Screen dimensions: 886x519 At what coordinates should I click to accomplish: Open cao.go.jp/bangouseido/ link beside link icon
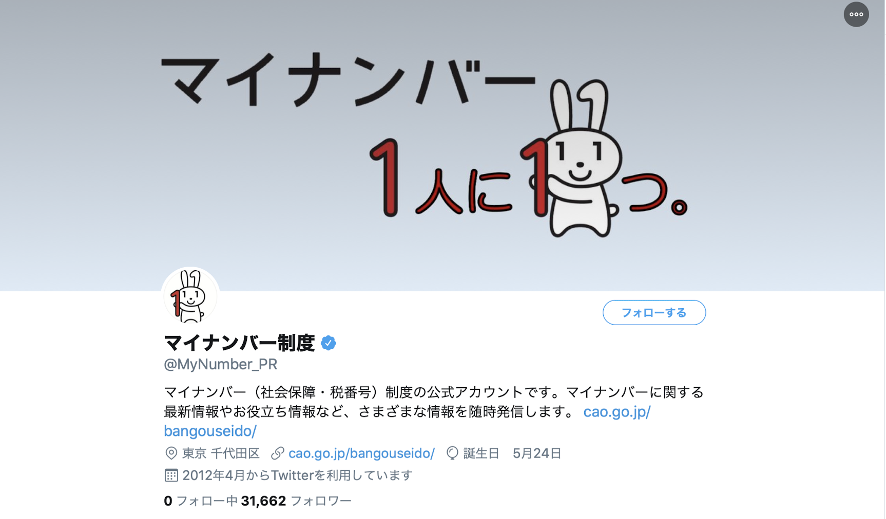coord(361,453)
